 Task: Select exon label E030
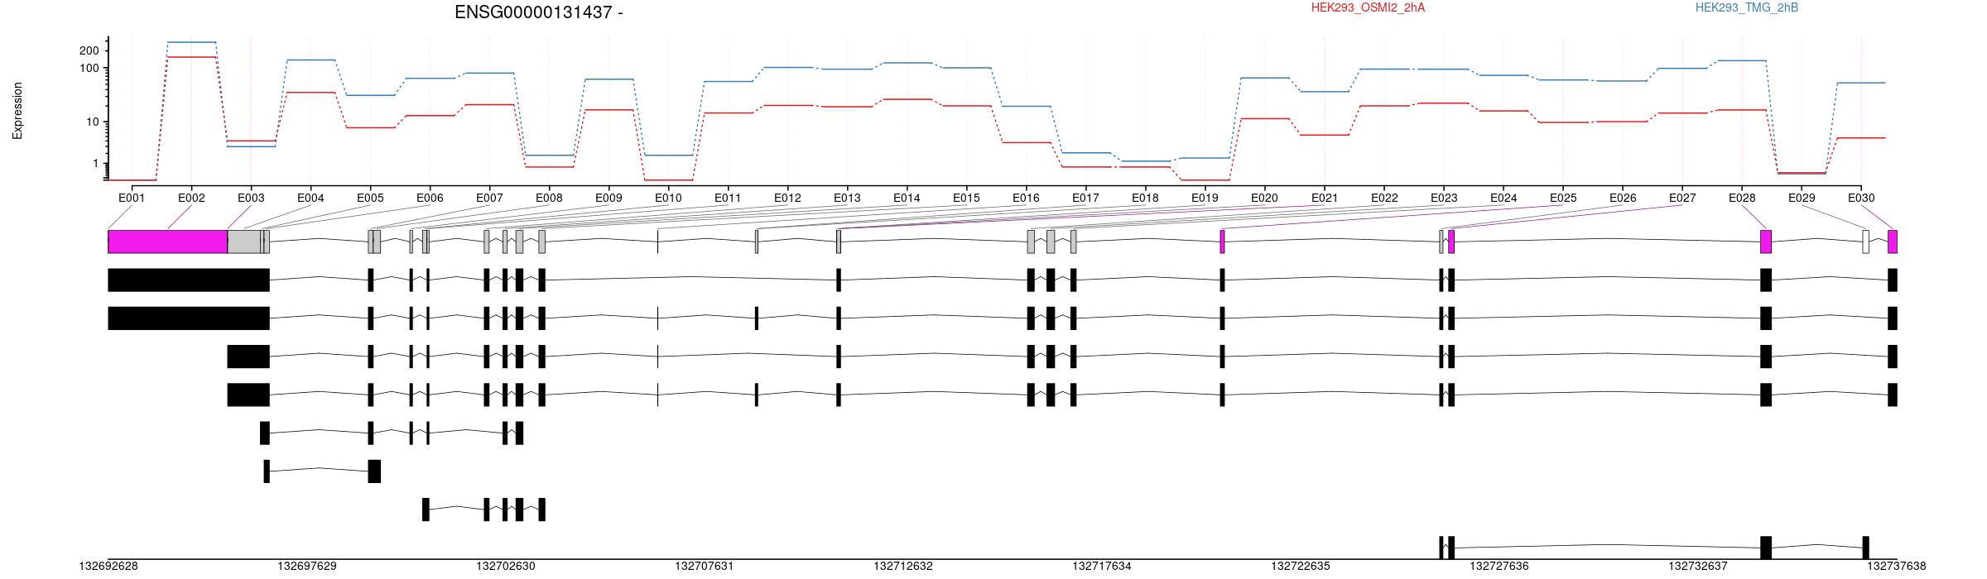tap(1861, 198)
